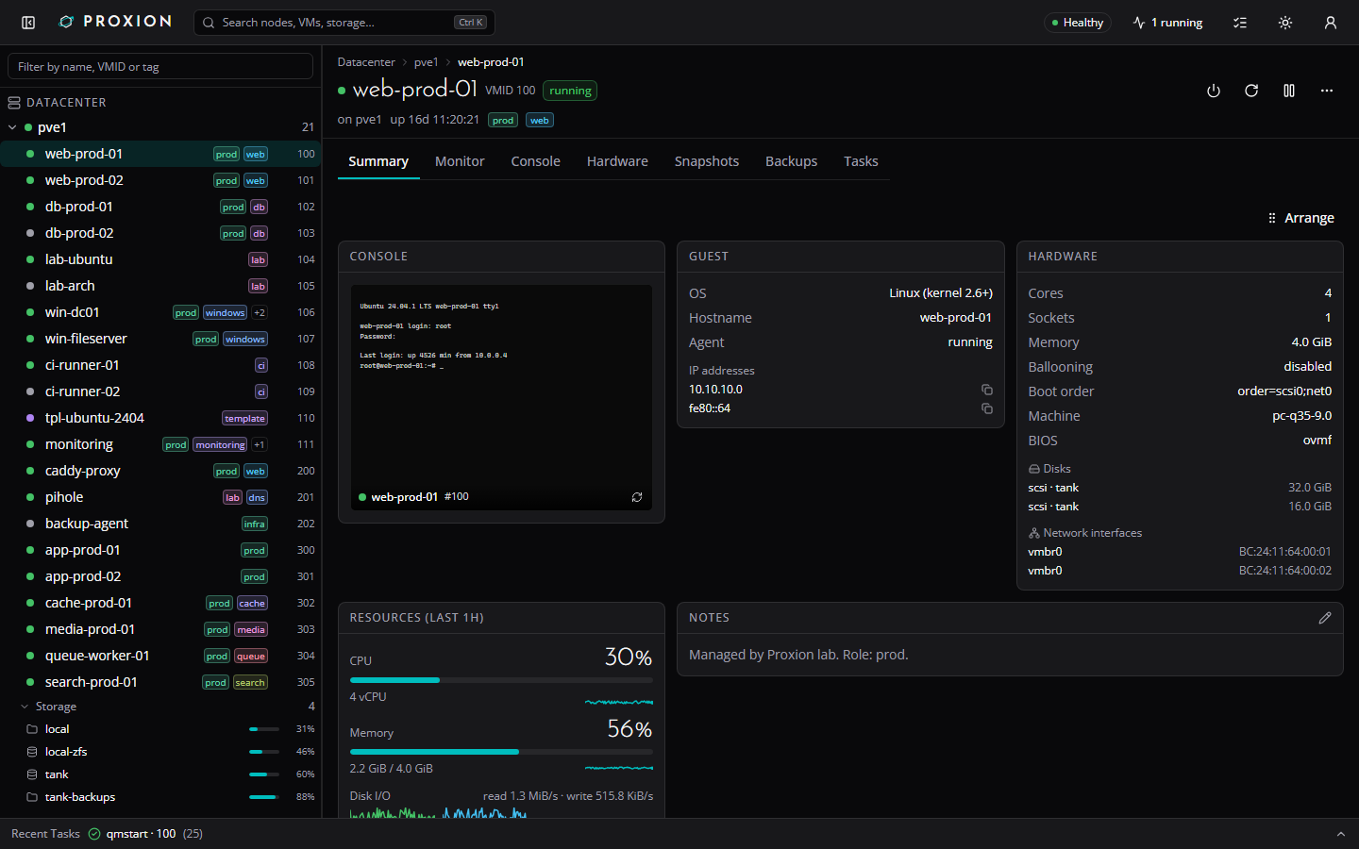Navigate to Datacenter in the breadcrumb
This screenshot has height=849, width=1359.
[366, 62]
